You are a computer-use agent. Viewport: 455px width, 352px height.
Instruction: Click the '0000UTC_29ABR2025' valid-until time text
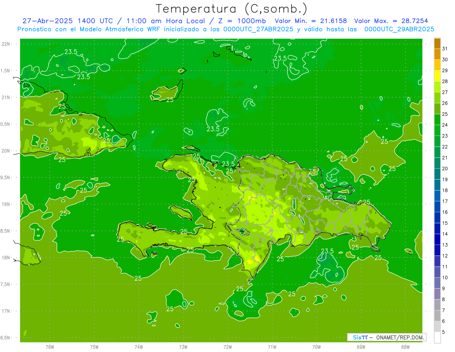(x=399, y=29)
